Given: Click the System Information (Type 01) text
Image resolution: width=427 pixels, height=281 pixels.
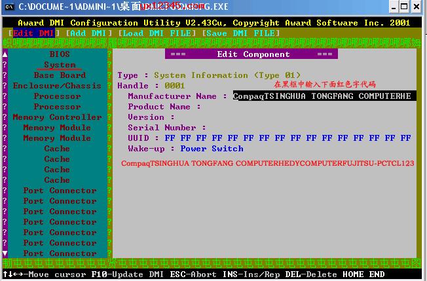Looking at the screenshot, I should pos(227,75).
